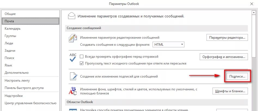Click the pencil and envelope message editing icon
Screen dimensions: 258x111
[72, 38]
